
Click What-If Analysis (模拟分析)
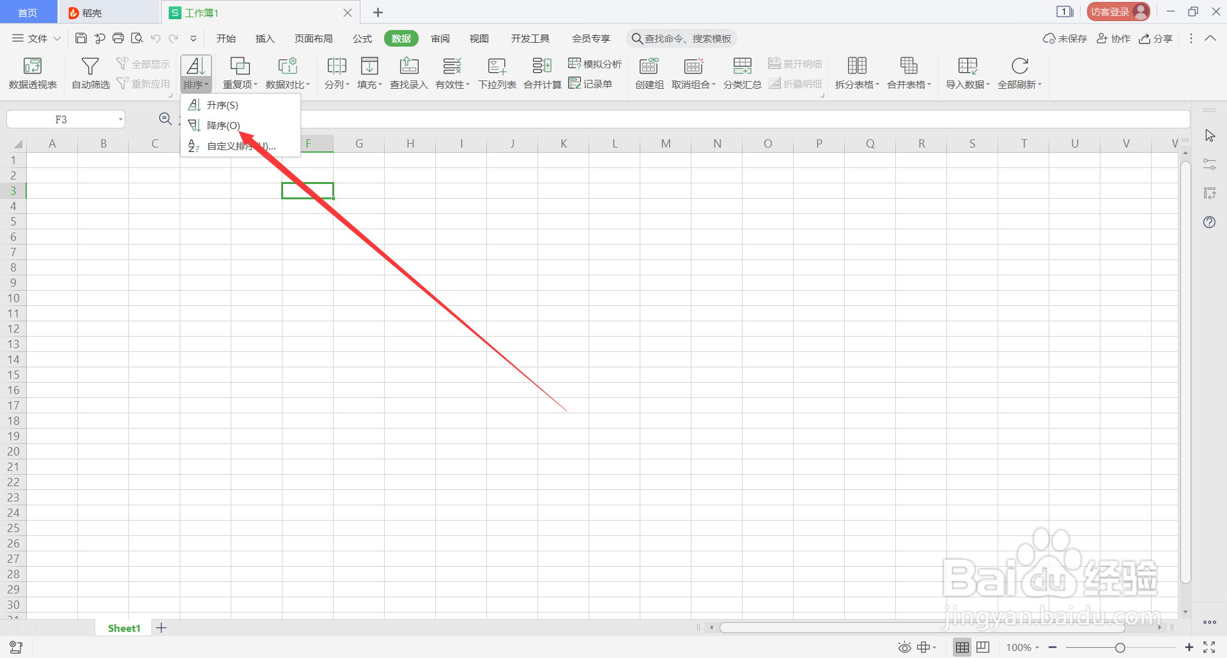(x=595, y=64)
